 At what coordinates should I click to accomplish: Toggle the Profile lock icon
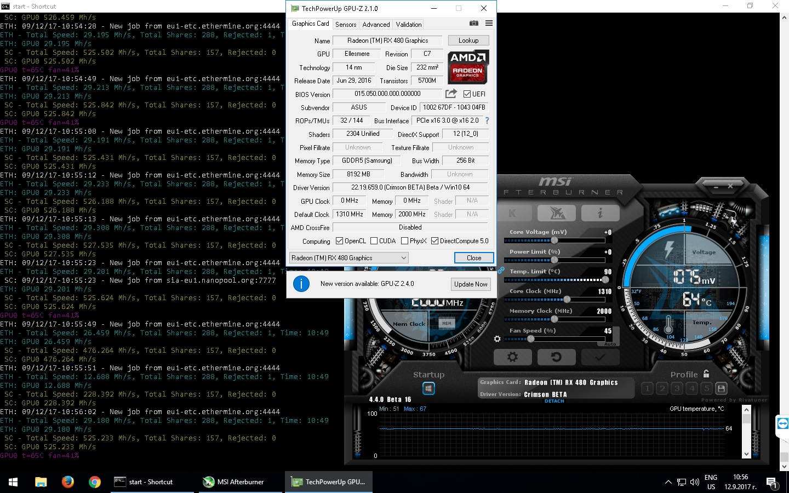point(706,374)
